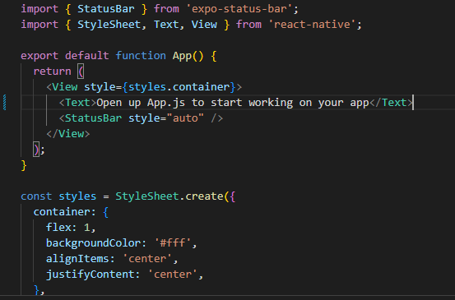The image size is (455, 300).
Task: Click the closing </Text> tag
Action: coord(391,103)
